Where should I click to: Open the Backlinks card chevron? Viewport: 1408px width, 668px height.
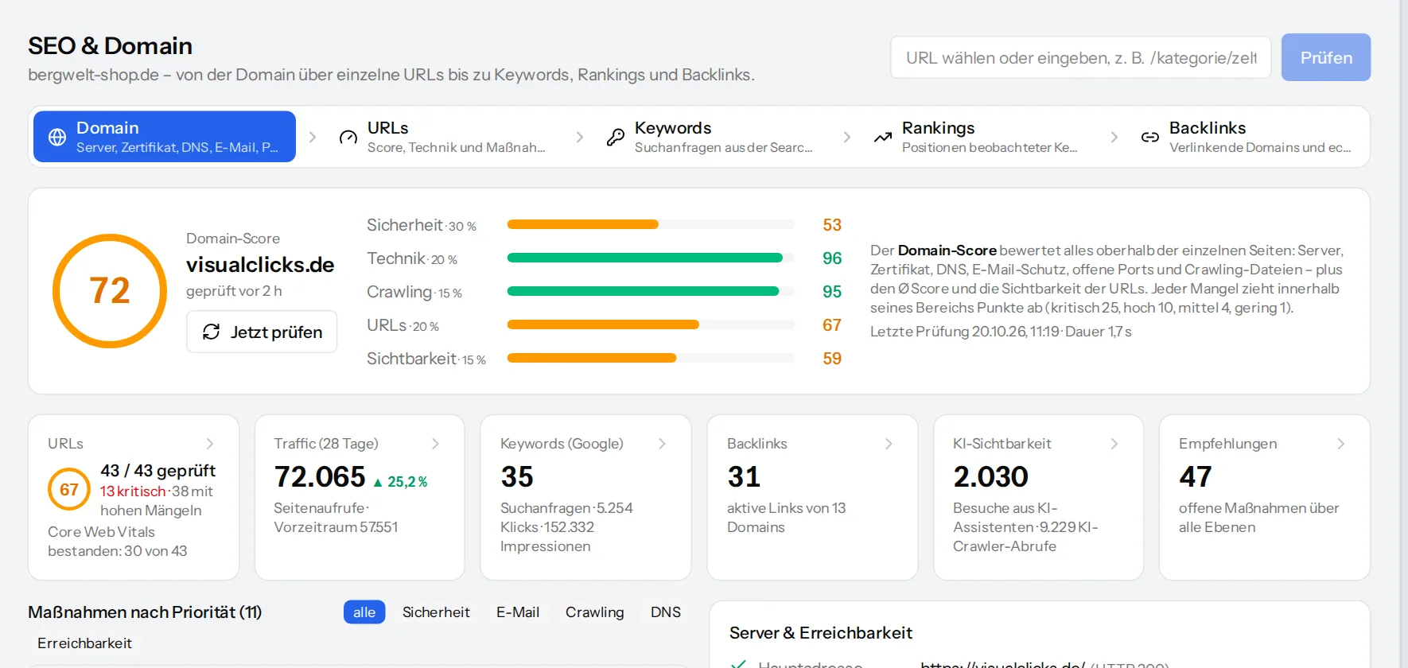point(889,444)
